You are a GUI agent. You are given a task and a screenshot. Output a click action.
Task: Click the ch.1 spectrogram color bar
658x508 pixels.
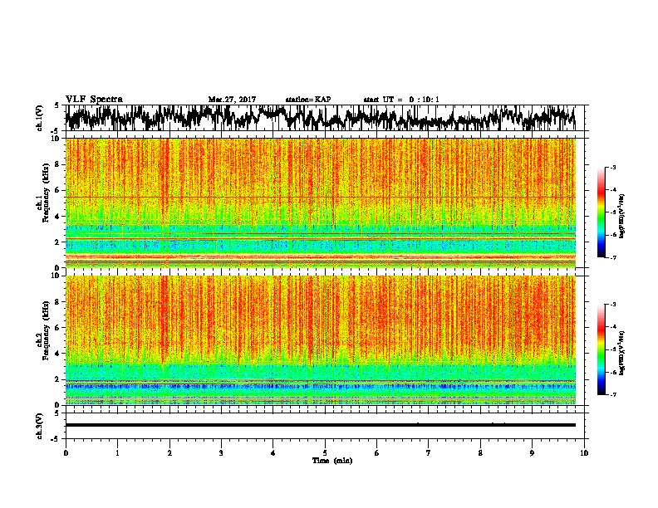pyautogui.click(x=602, y=212)
